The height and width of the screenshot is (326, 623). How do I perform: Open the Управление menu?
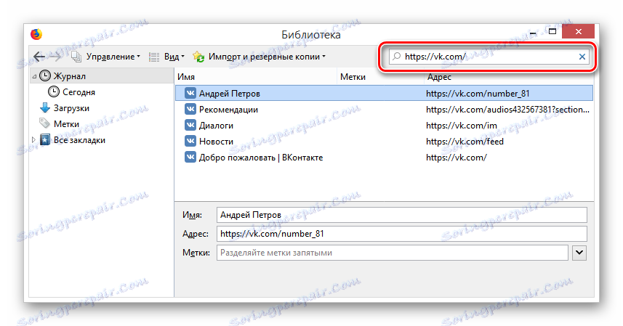[113, 57]
